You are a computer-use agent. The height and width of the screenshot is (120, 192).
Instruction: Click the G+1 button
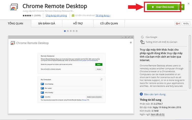click(178, 24)
